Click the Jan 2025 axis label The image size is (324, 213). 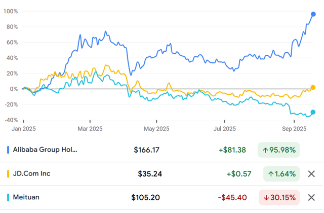pyautogui.click(x=23, y=129)
